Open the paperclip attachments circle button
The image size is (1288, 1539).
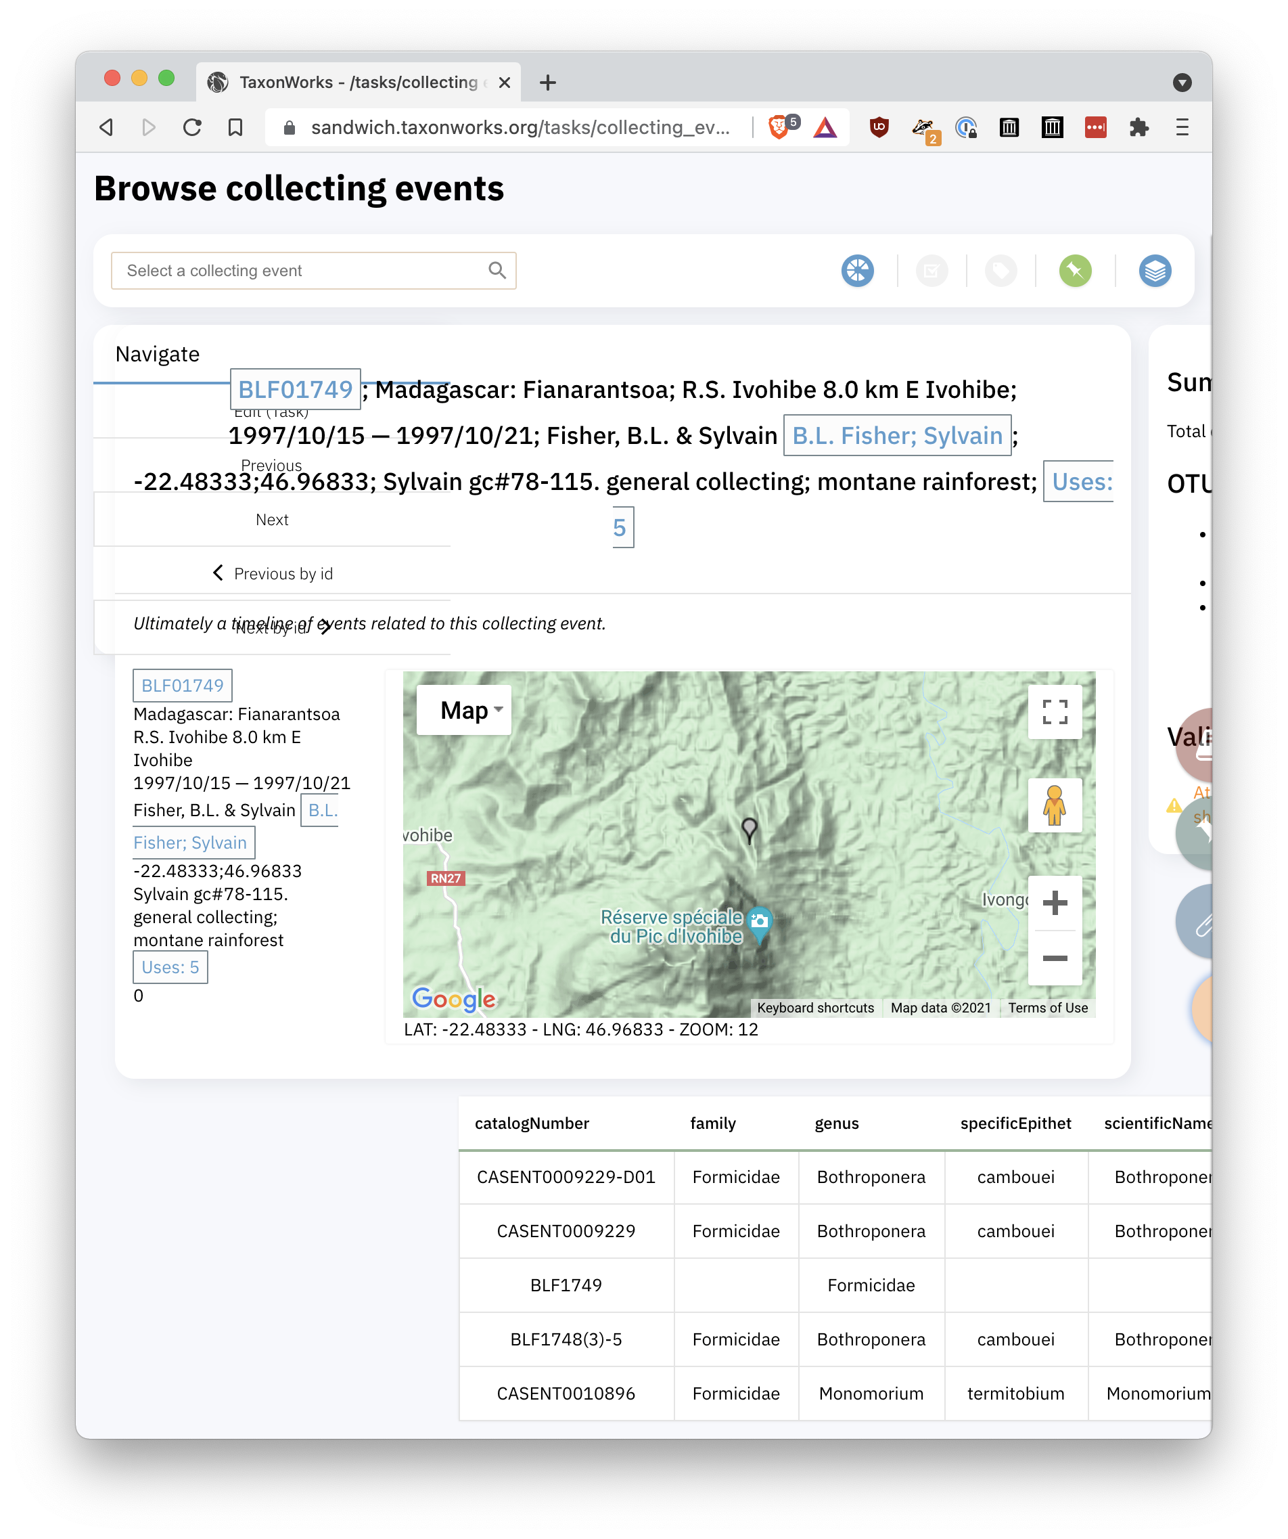[x=1201, y=921]
